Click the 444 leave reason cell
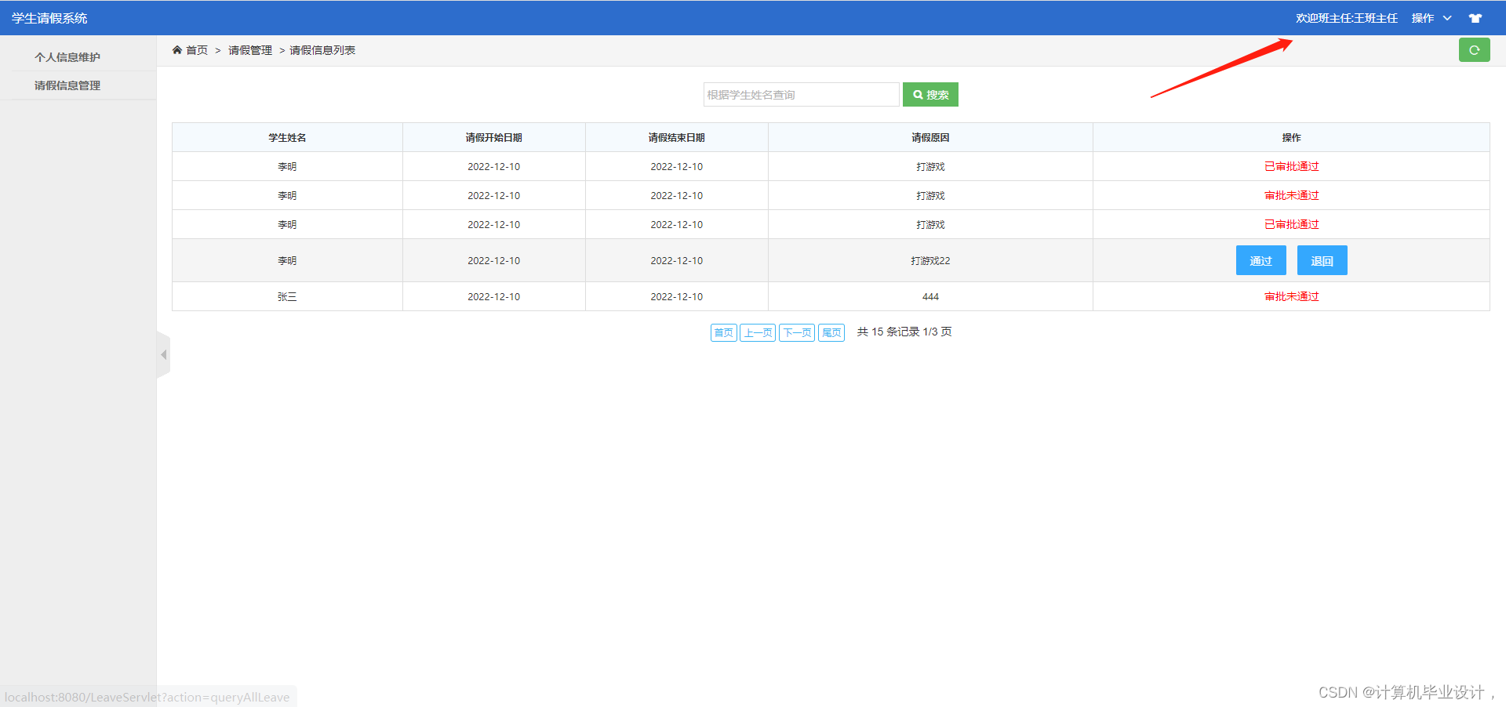The height and width of the screenshot is (707, 1506). tap(930, 296)
